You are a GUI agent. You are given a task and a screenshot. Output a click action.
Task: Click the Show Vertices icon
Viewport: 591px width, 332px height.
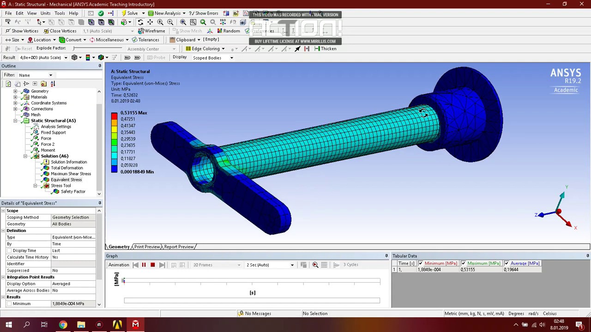pos(8,31)
